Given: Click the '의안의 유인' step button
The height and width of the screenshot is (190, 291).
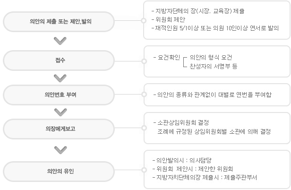Looking at the screenshot, I should pos(59,171).
